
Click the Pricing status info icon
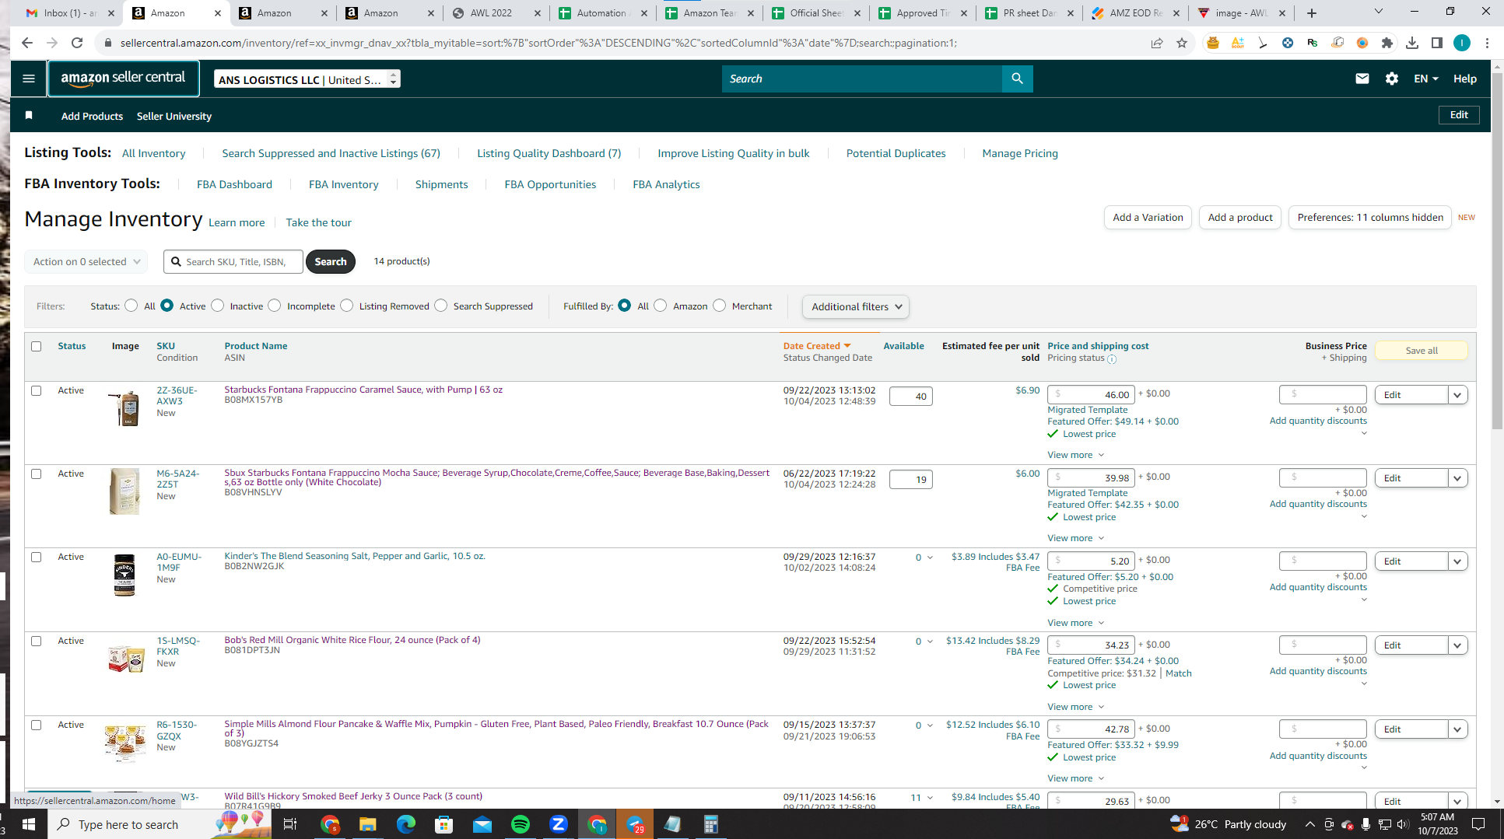[x=1112, y=359]
